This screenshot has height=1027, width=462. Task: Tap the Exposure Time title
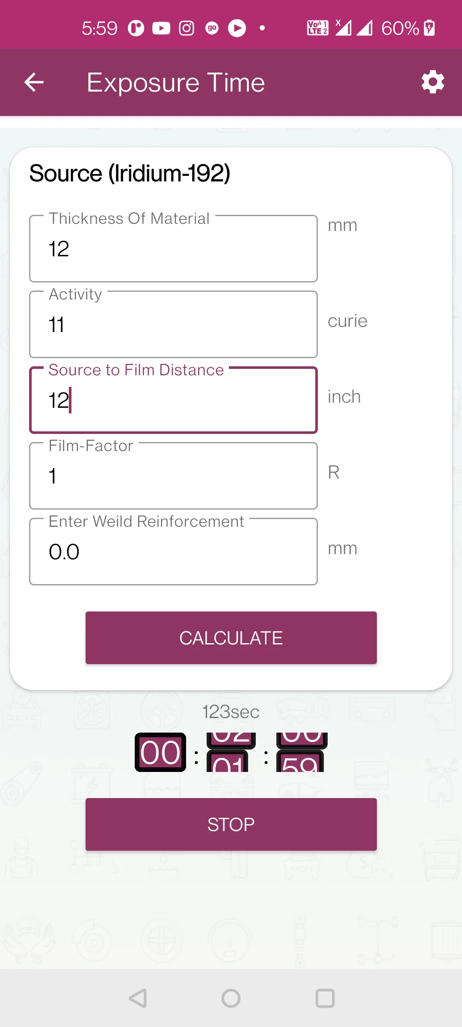[x=176, y=82]
